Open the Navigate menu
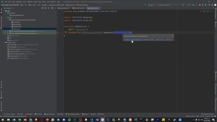Viewport: 217px width, 122px height. (19, 2)
